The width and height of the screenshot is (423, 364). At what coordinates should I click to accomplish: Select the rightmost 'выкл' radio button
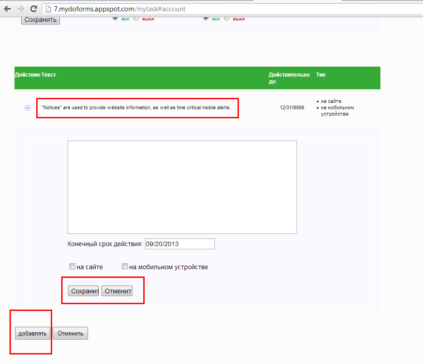click(x=226, y=18)
